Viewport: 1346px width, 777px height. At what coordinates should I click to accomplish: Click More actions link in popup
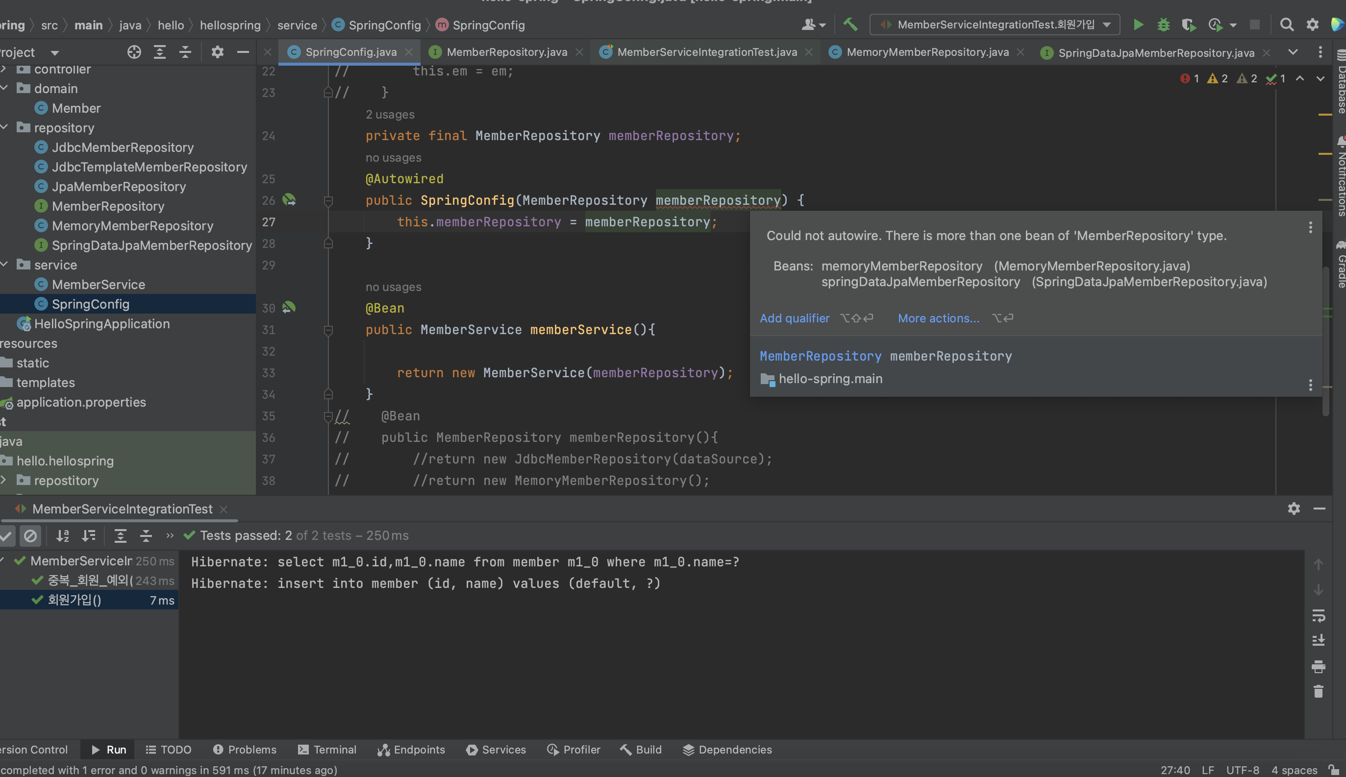click(x=938, y=318)
